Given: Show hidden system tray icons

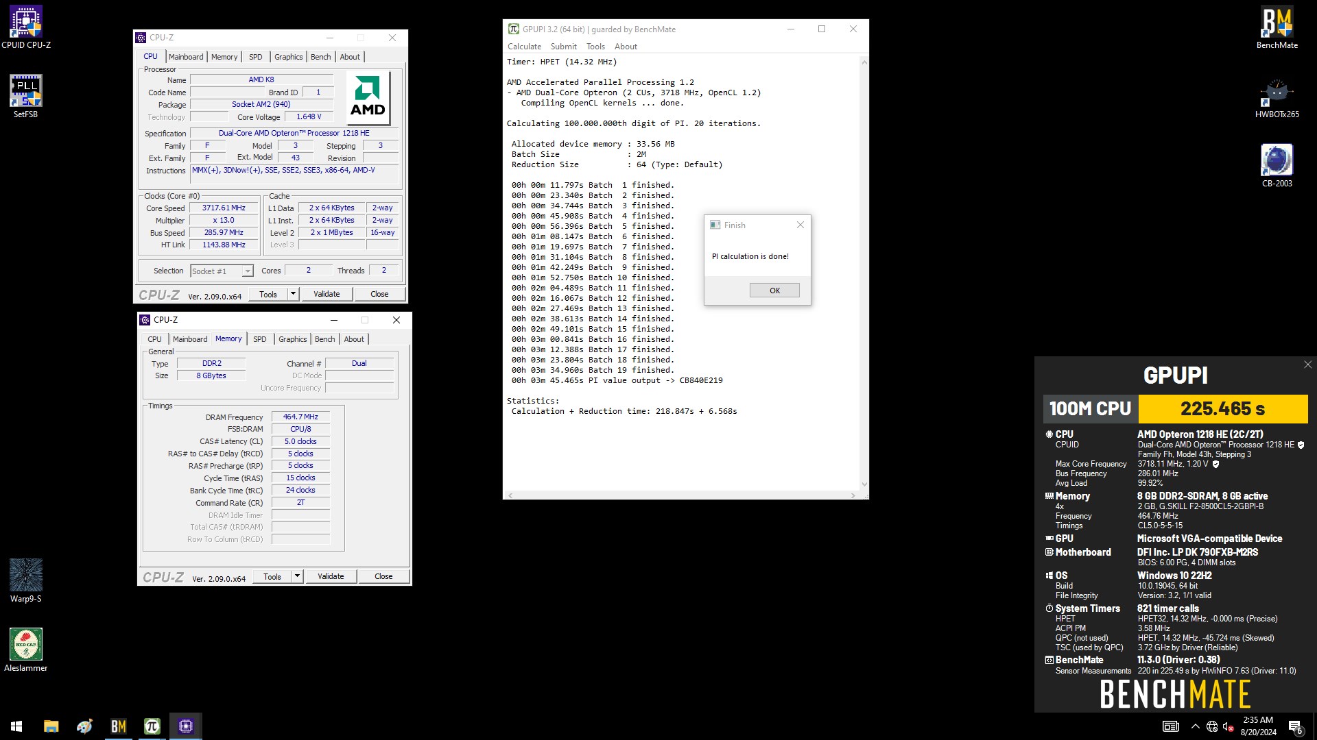Looking at the screenshot, I should pyautogui.click(x=1195, y=726).
